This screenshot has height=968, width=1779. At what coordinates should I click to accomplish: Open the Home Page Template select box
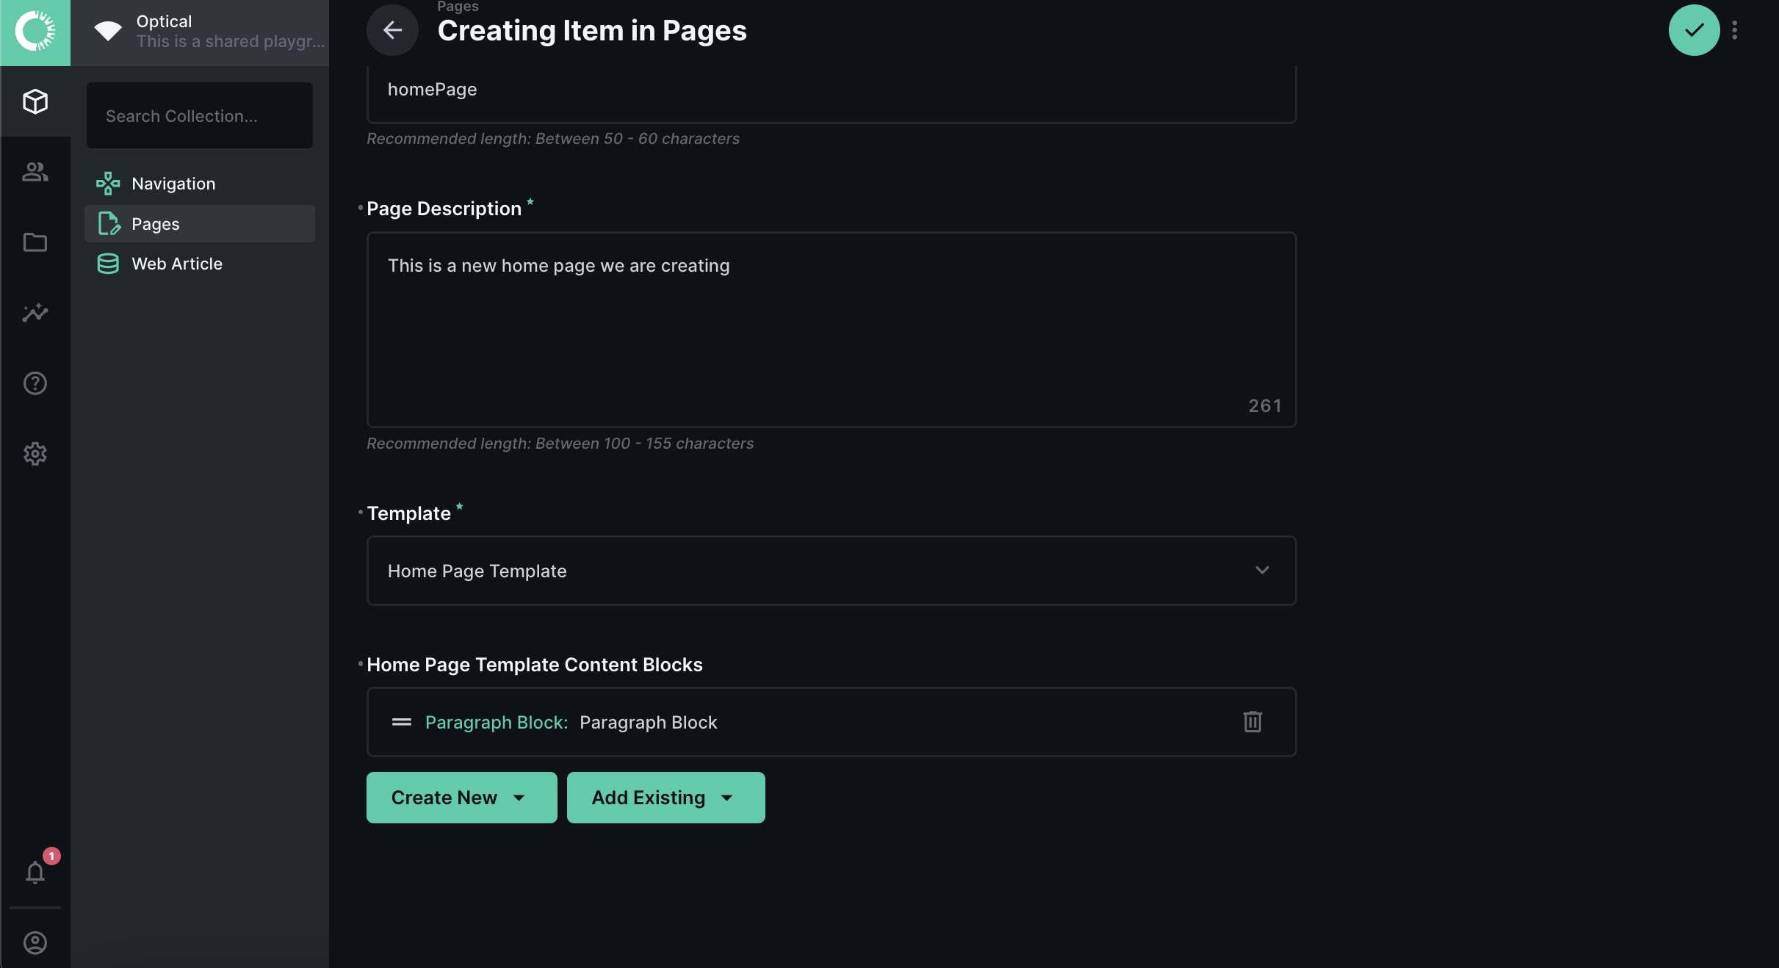(x=831, y=571)
